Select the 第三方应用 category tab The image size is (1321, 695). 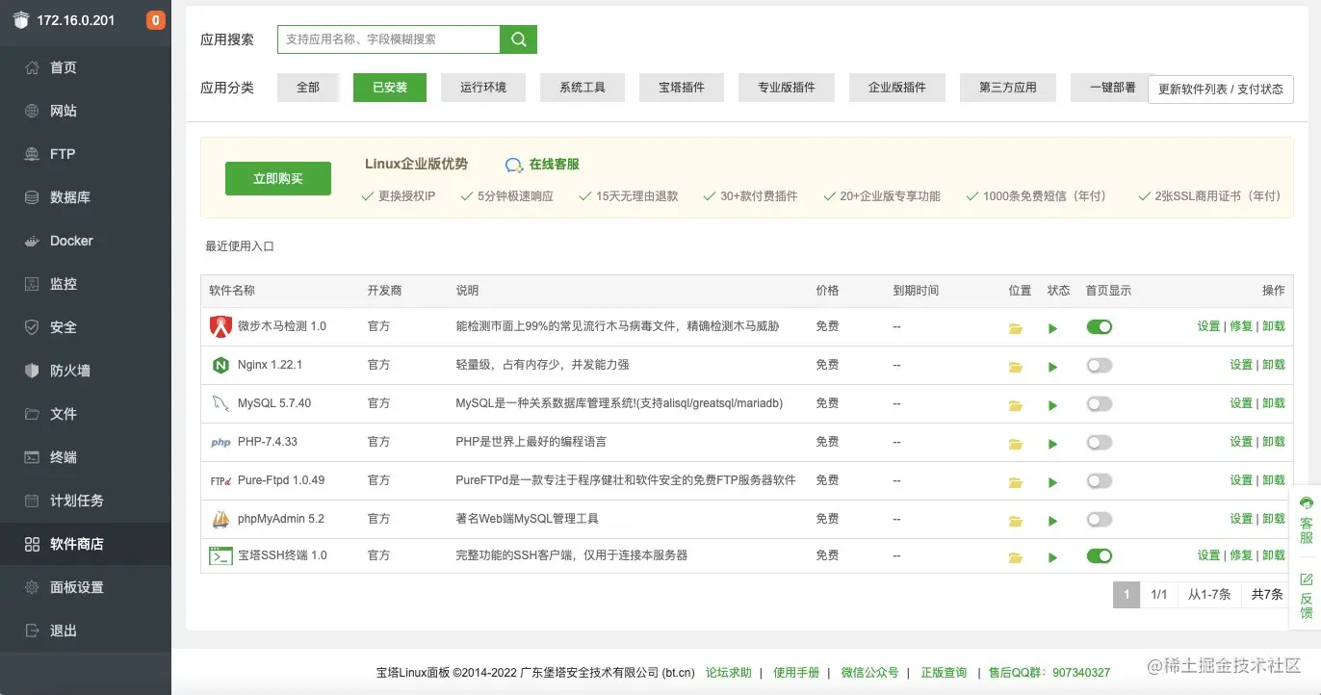click(1008, 88)
